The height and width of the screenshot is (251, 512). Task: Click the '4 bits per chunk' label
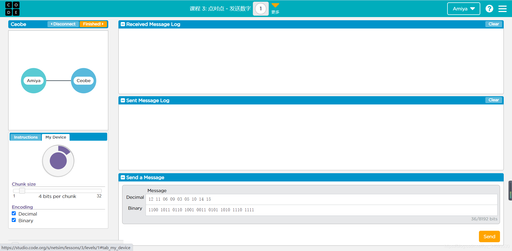[x=57, y=196]
